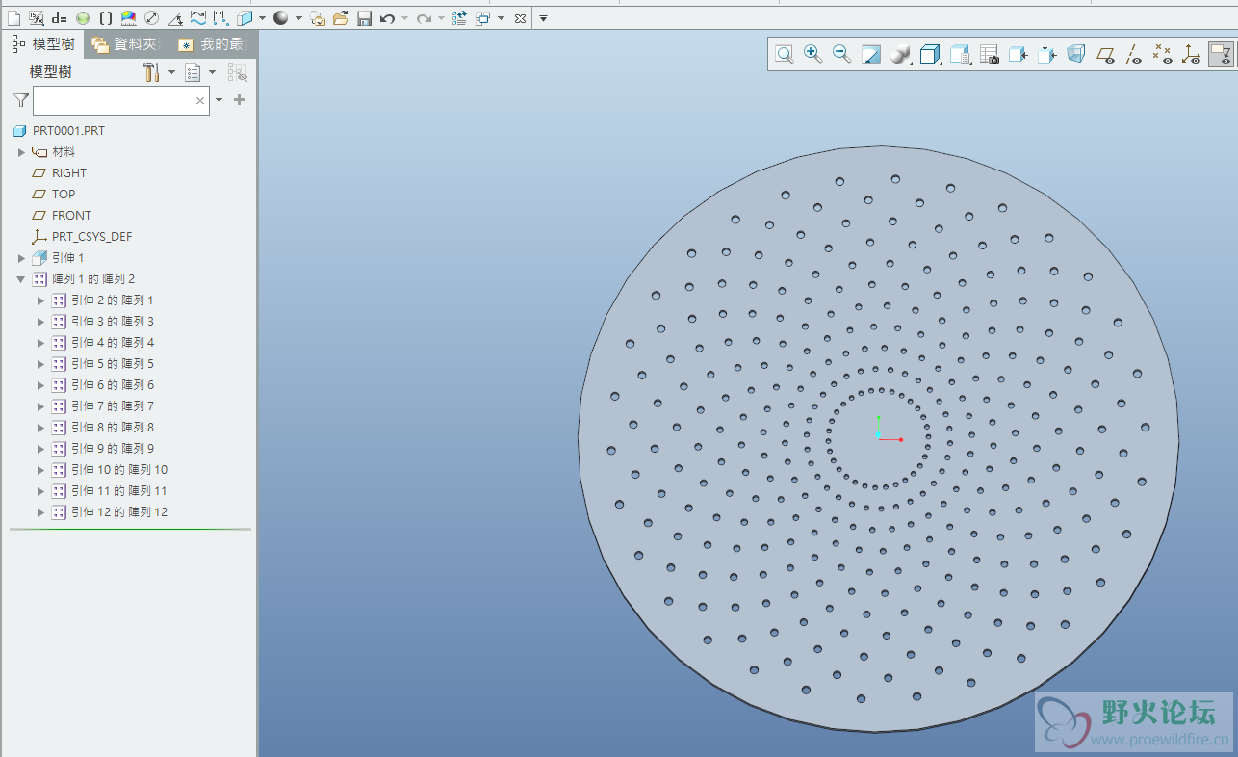This screenshot has width=1238, height=757.
Task: Select 引伸 9 的 陣列 9 item
Action: (x=113, y=449)
